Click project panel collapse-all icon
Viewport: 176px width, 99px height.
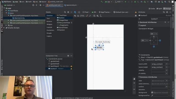point(36,5)
